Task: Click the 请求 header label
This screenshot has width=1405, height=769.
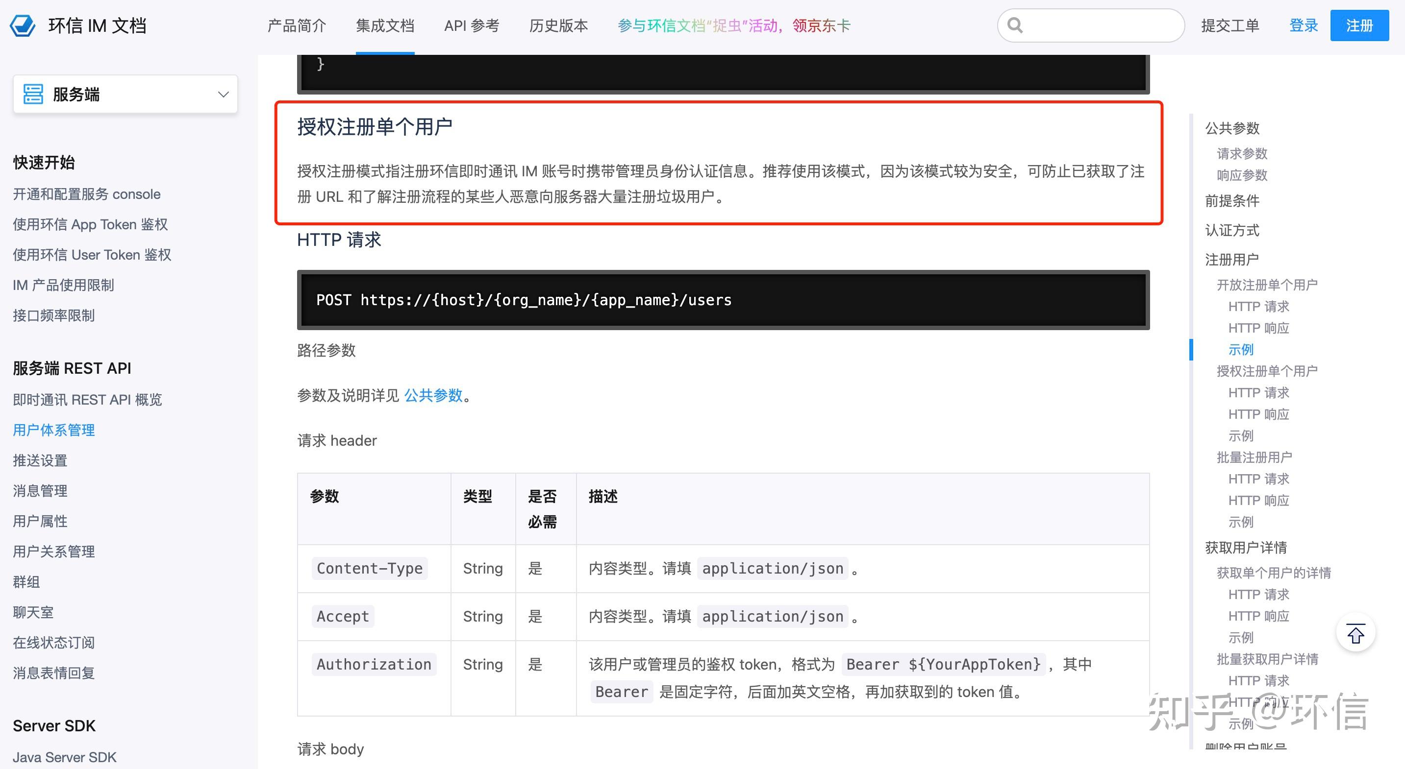Action: point(337,440)
